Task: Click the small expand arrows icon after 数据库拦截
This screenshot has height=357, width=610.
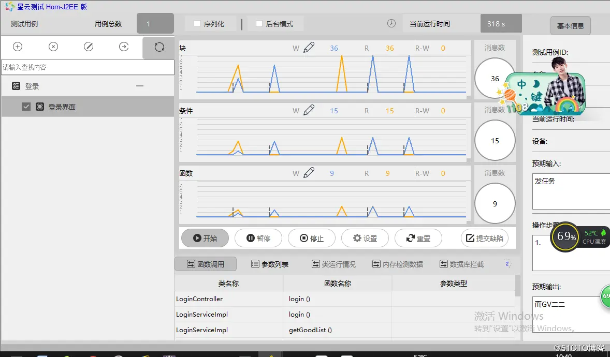Action: (507, 264)
